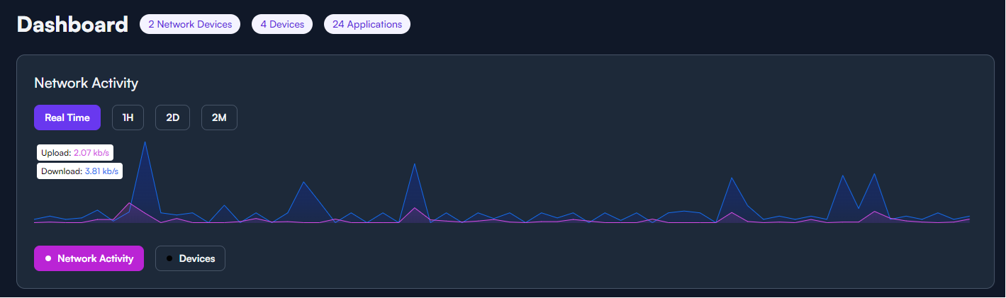Image resolution: width=1006 pixels, height=298 pixels.
Task: Switch chart to 2M range
Action: tap(219, 118)
